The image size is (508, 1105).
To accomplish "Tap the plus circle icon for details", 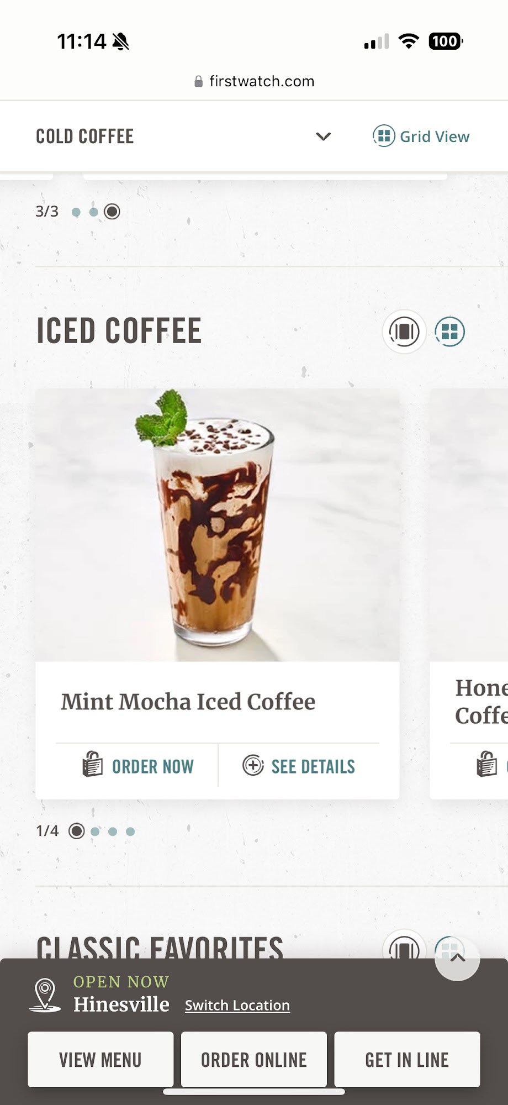I will coord(253,765).
